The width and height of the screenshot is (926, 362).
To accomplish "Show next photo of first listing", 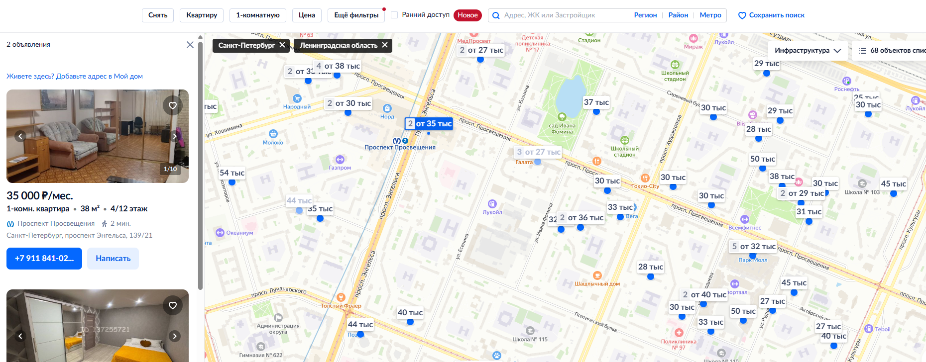I will coord(175,136).
